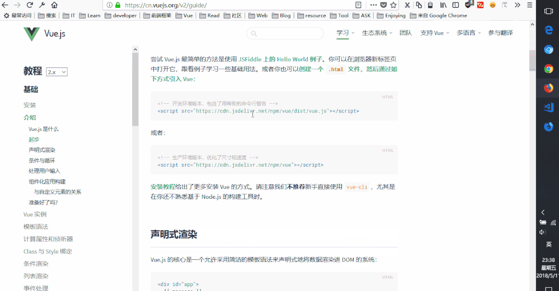Open the 学习 dropdown menu
The height and width of the screenshot is (291, 559).
click(344, 33)
